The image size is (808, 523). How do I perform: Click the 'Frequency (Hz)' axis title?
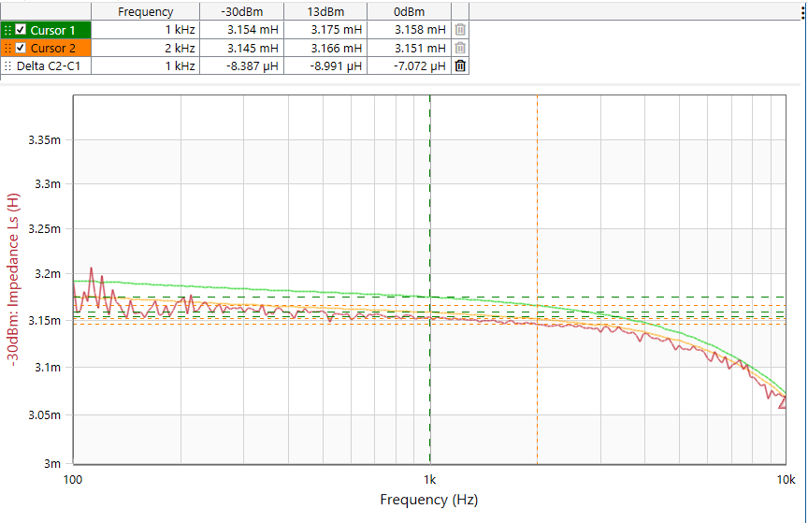click(x=428, y=500)
